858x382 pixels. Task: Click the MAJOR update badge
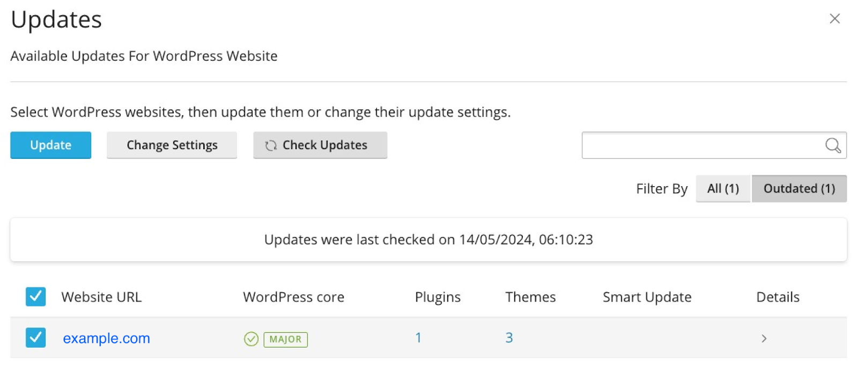coord(285,339)
